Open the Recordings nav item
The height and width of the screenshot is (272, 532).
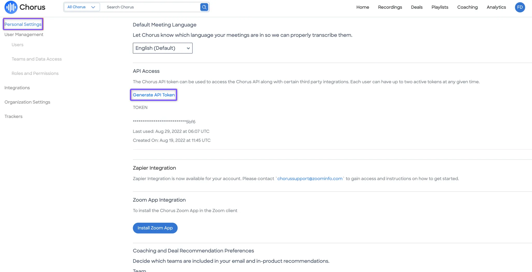pyautogui.click(x=390, y=7)
